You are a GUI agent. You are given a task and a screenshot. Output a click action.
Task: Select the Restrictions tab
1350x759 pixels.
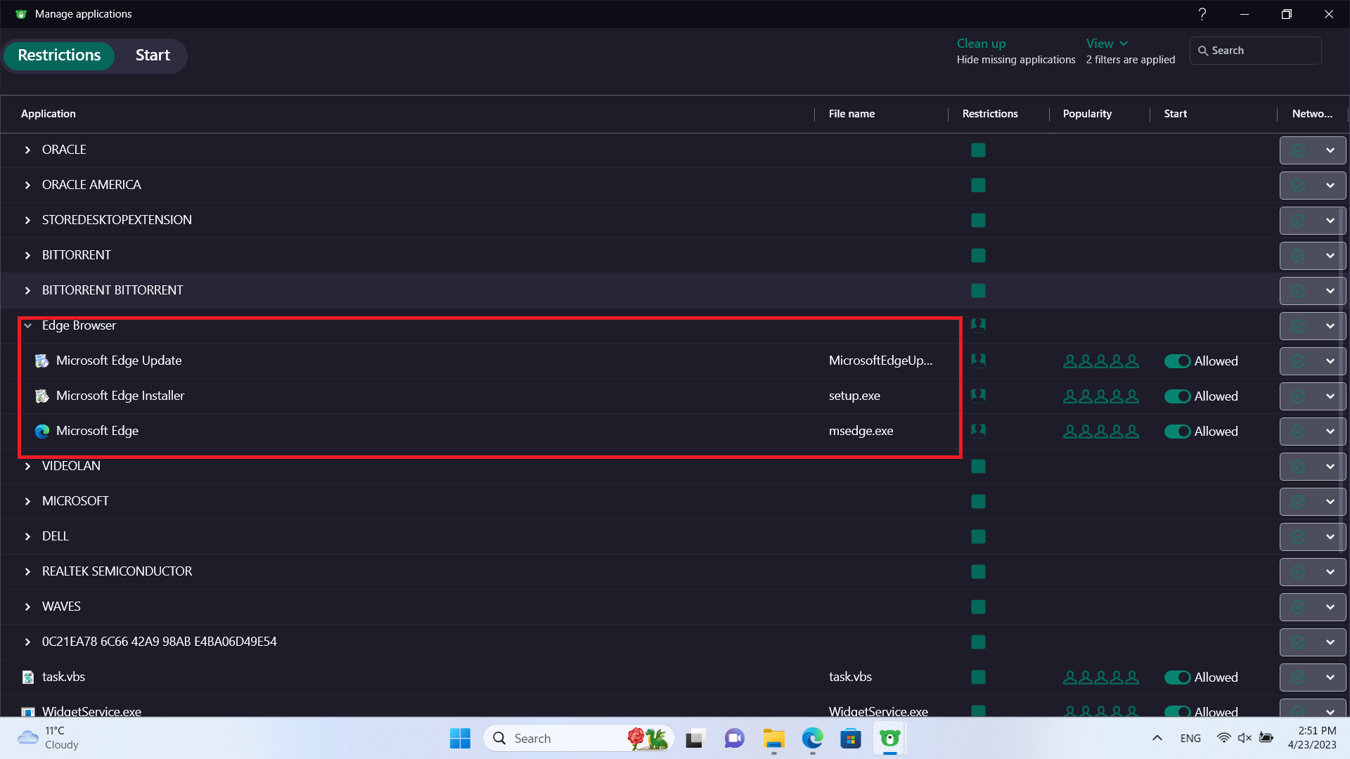coord(59,56)
